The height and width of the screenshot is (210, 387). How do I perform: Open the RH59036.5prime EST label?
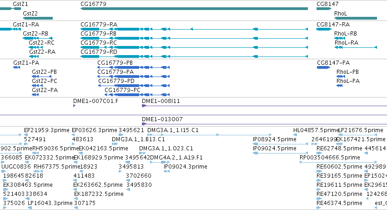[55, 149]
